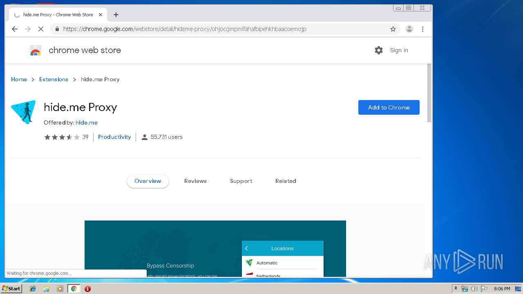Click the Action Center flag icon
This screenshot has width=523, height=294.
click(484, 289)
